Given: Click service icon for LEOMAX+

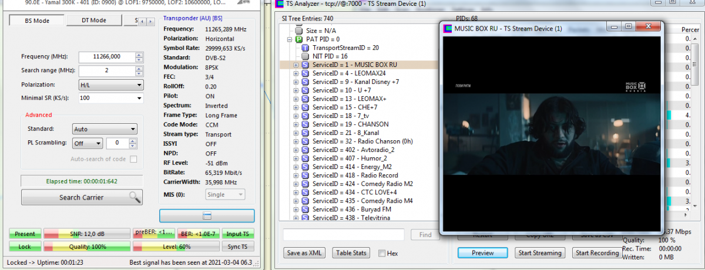Looking at the screenshot, I should [x=305, y=99].
